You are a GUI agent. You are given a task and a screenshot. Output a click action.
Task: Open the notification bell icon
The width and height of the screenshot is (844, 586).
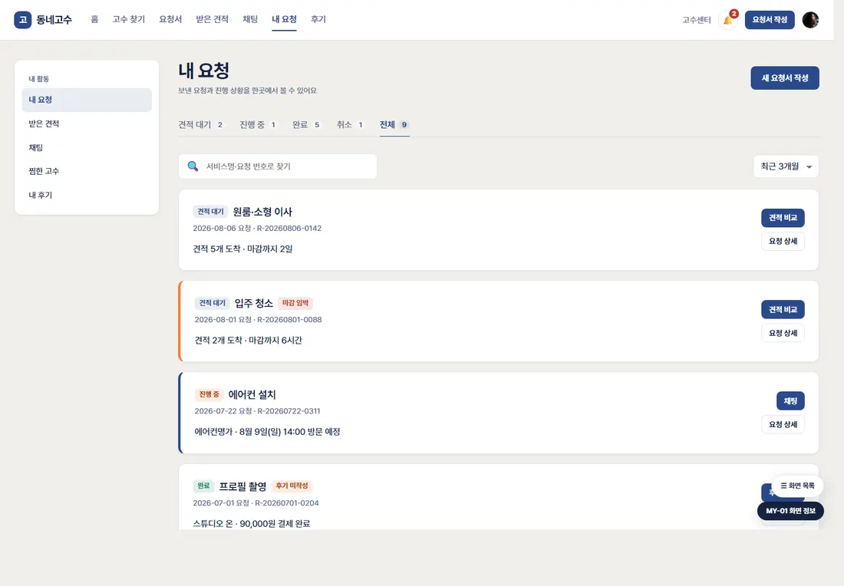[727, 20]
